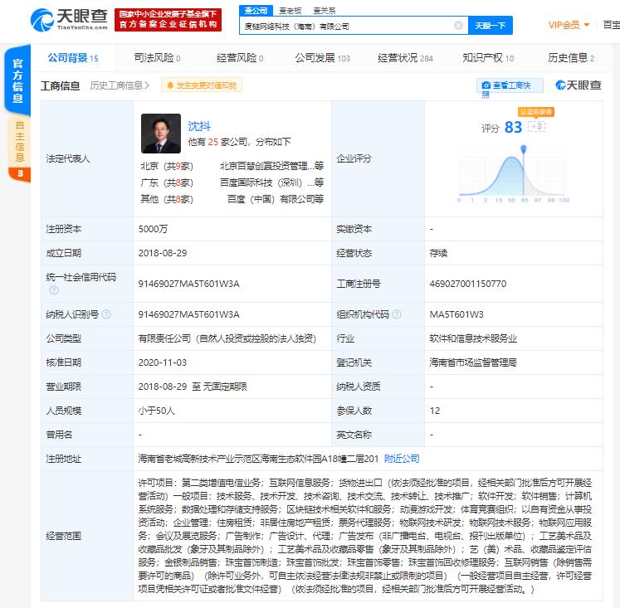Click the camera icon in 查看工商快照

point(486,85)
